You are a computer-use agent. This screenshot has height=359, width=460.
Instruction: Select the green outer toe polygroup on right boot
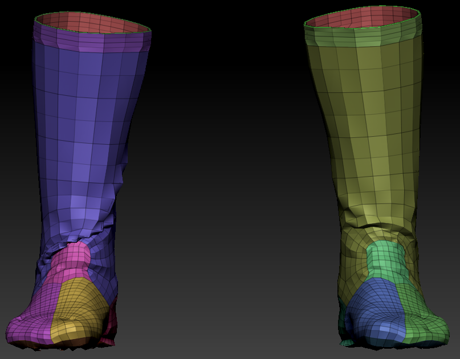point(422,317)
